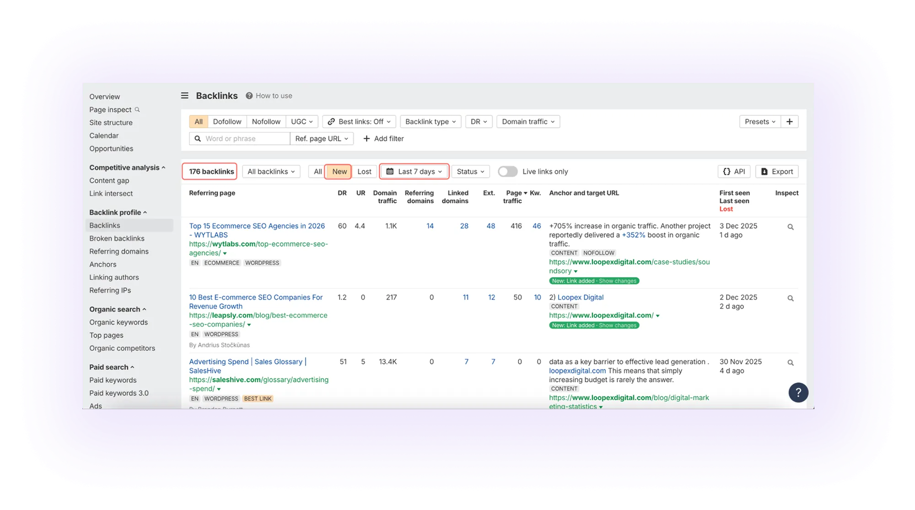
Task: Switch to the Nofollow filter tab
Action: 266,121
